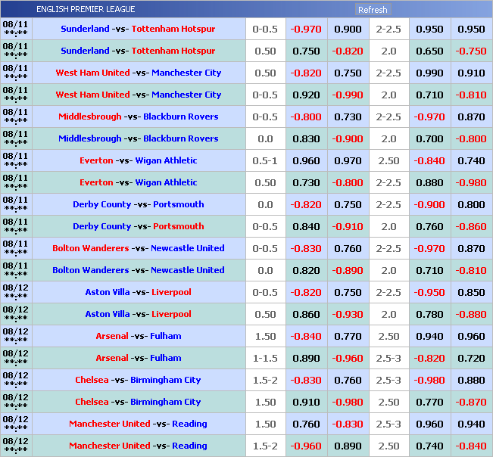Click -0.800 home odds in Middlesbrough 0-0.5 row
Image resolution: width=493 pixels, height=457 pixels.
pyautogui.click(x=307, y=117)
